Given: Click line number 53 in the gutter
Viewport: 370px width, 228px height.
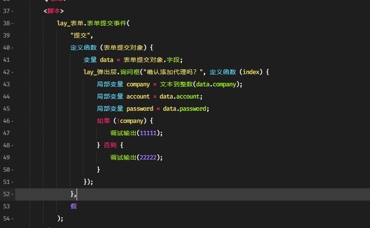Looking at the screenshot, I should (x=7, y=206).
